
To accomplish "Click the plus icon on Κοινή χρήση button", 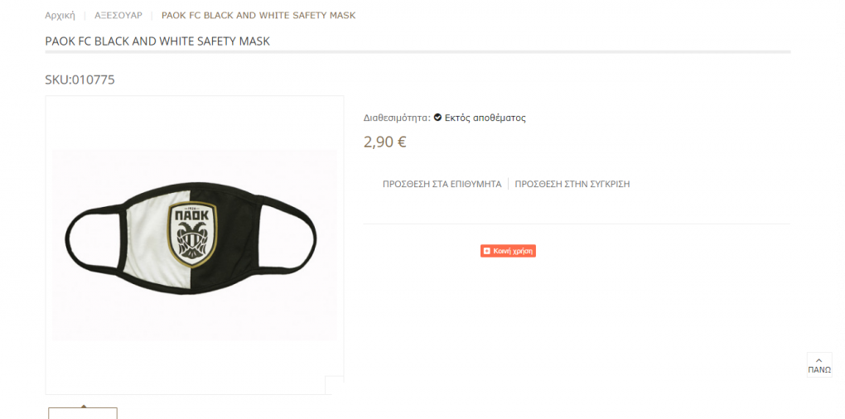I will (x=486, y=251).
